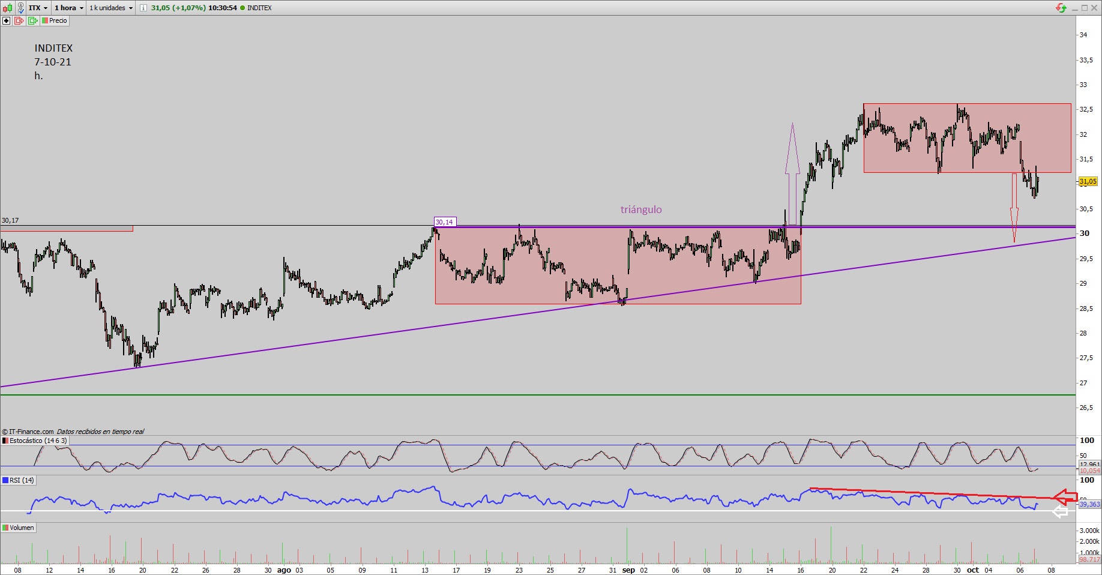1102x575 pixels.
Task: Click the 3.000k volume axis label
Action: [x=1089, y=531]
